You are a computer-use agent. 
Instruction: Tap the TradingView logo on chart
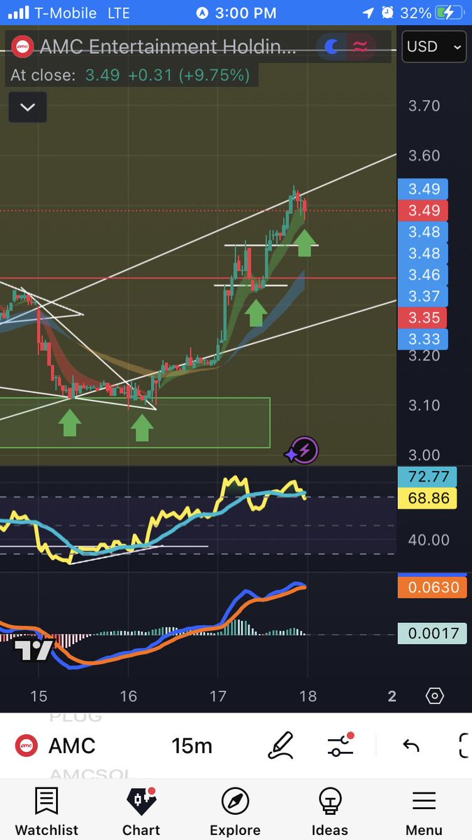pyautogui.click(x=33, y=650)
